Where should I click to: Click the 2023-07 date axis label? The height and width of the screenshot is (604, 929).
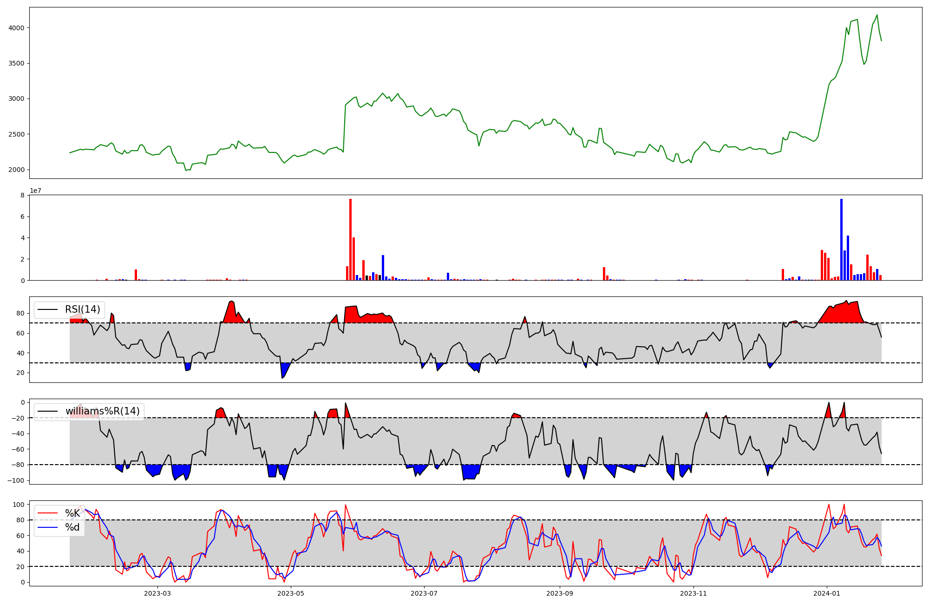[424, 593]
